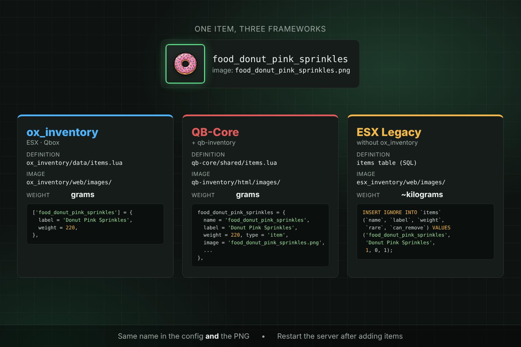Viewport: 521px width, 347px height.
Task: Click the 'grams' weight value in ox_inventory card
Action: tap(83, 195)
